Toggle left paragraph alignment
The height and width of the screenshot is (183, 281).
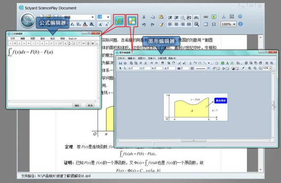(x=170, y=24)
